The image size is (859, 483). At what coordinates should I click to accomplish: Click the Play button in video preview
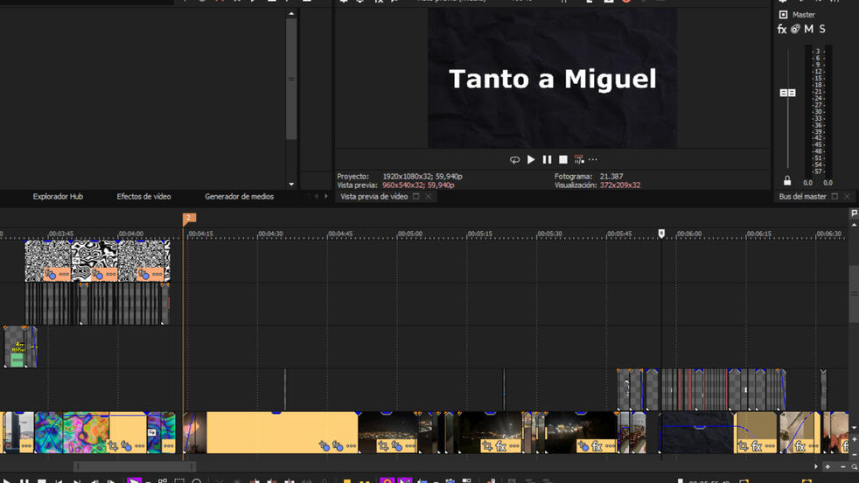tap(531, 160)
